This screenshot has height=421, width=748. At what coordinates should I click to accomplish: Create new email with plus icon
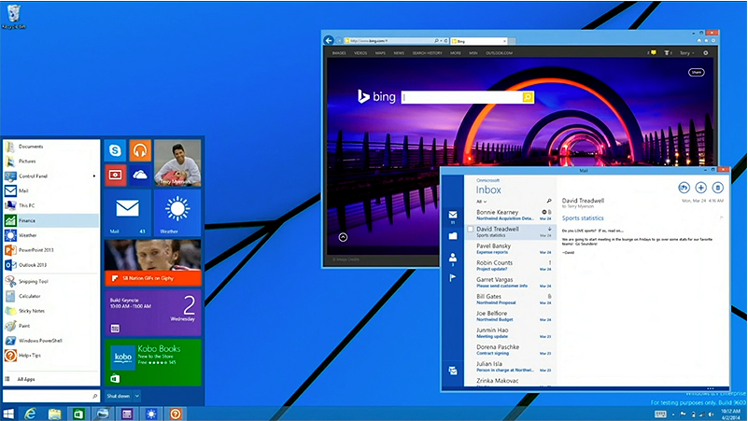(x=700, y=188)
